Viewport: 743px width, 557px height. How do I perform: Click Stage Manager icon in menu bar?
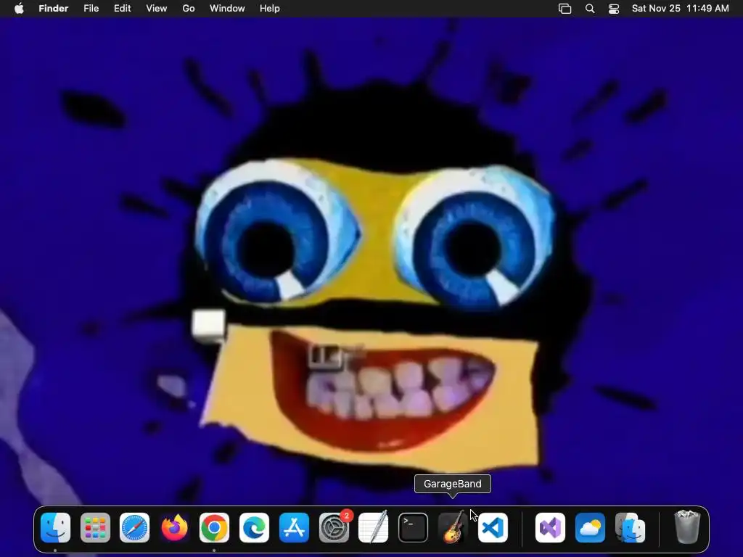pyautogui.click(x=565, y=9)
